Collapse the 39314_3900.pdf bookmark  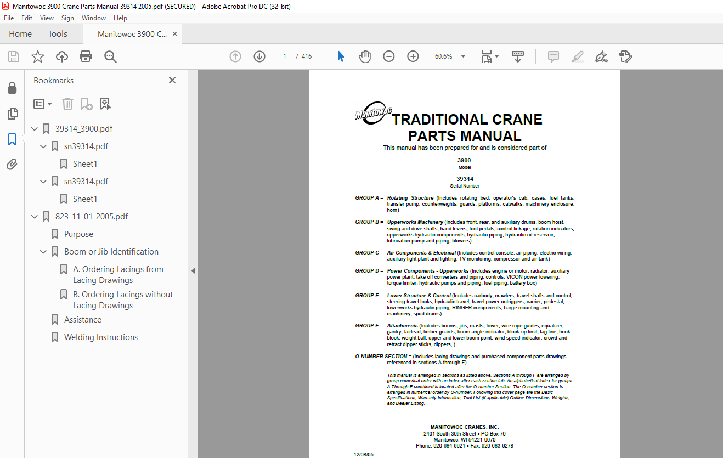[x=35, y=129]
